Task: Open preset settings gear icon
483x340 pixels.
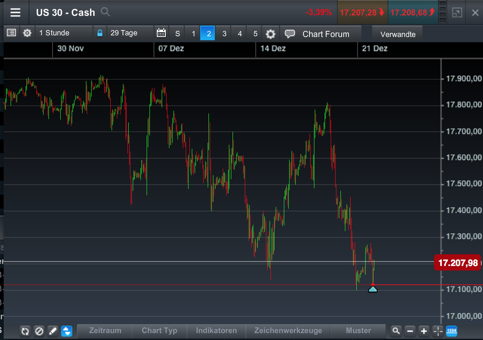Action: [x=270, y=34]
